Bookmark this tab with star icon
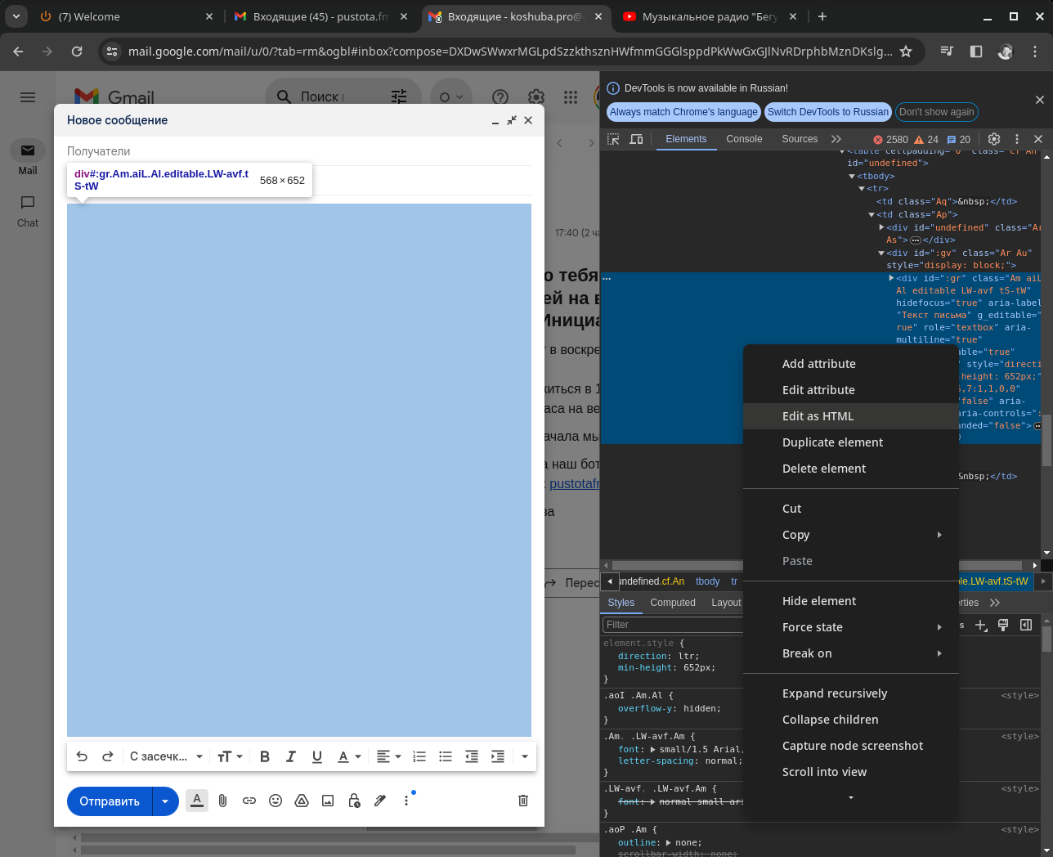The width and height of the screenshot is (1053, 857). click(906, 52)
